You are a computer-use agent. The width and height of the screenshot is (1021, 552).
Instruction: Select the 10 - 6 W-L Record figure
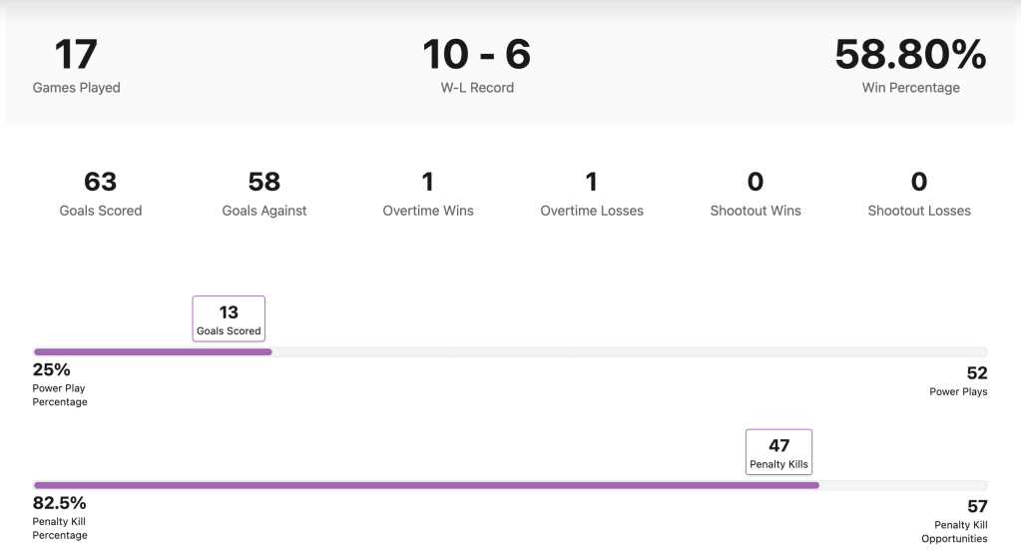point(477,56)
